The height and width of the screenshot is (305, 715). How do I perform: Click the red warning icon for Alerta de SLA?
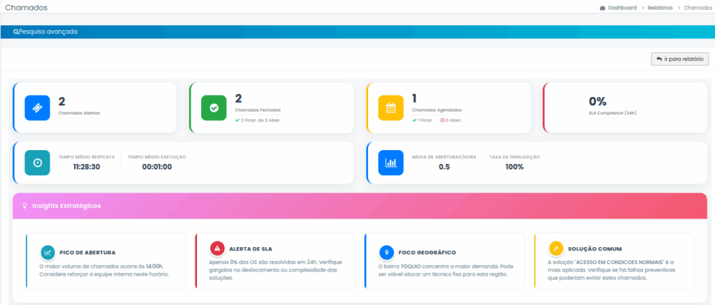(217, 248)
